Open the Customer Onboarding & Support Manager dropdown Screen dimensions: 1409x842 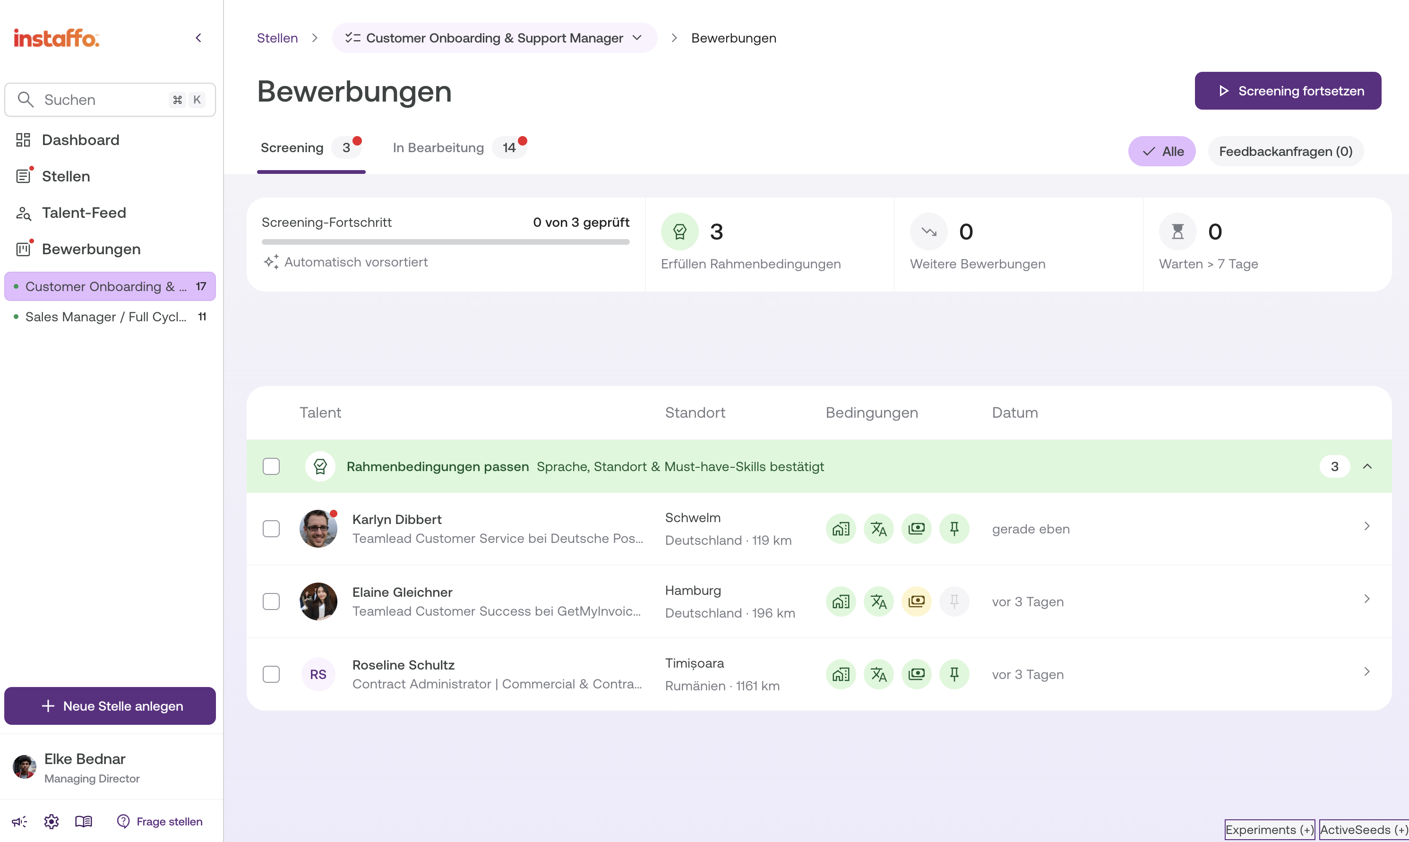[494, 38]
